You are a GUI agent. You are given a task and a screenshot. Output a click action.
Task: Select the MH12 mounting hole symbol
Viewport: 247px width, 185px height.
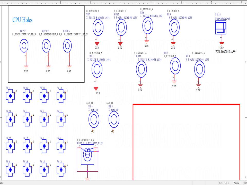(x=121, y=27)
